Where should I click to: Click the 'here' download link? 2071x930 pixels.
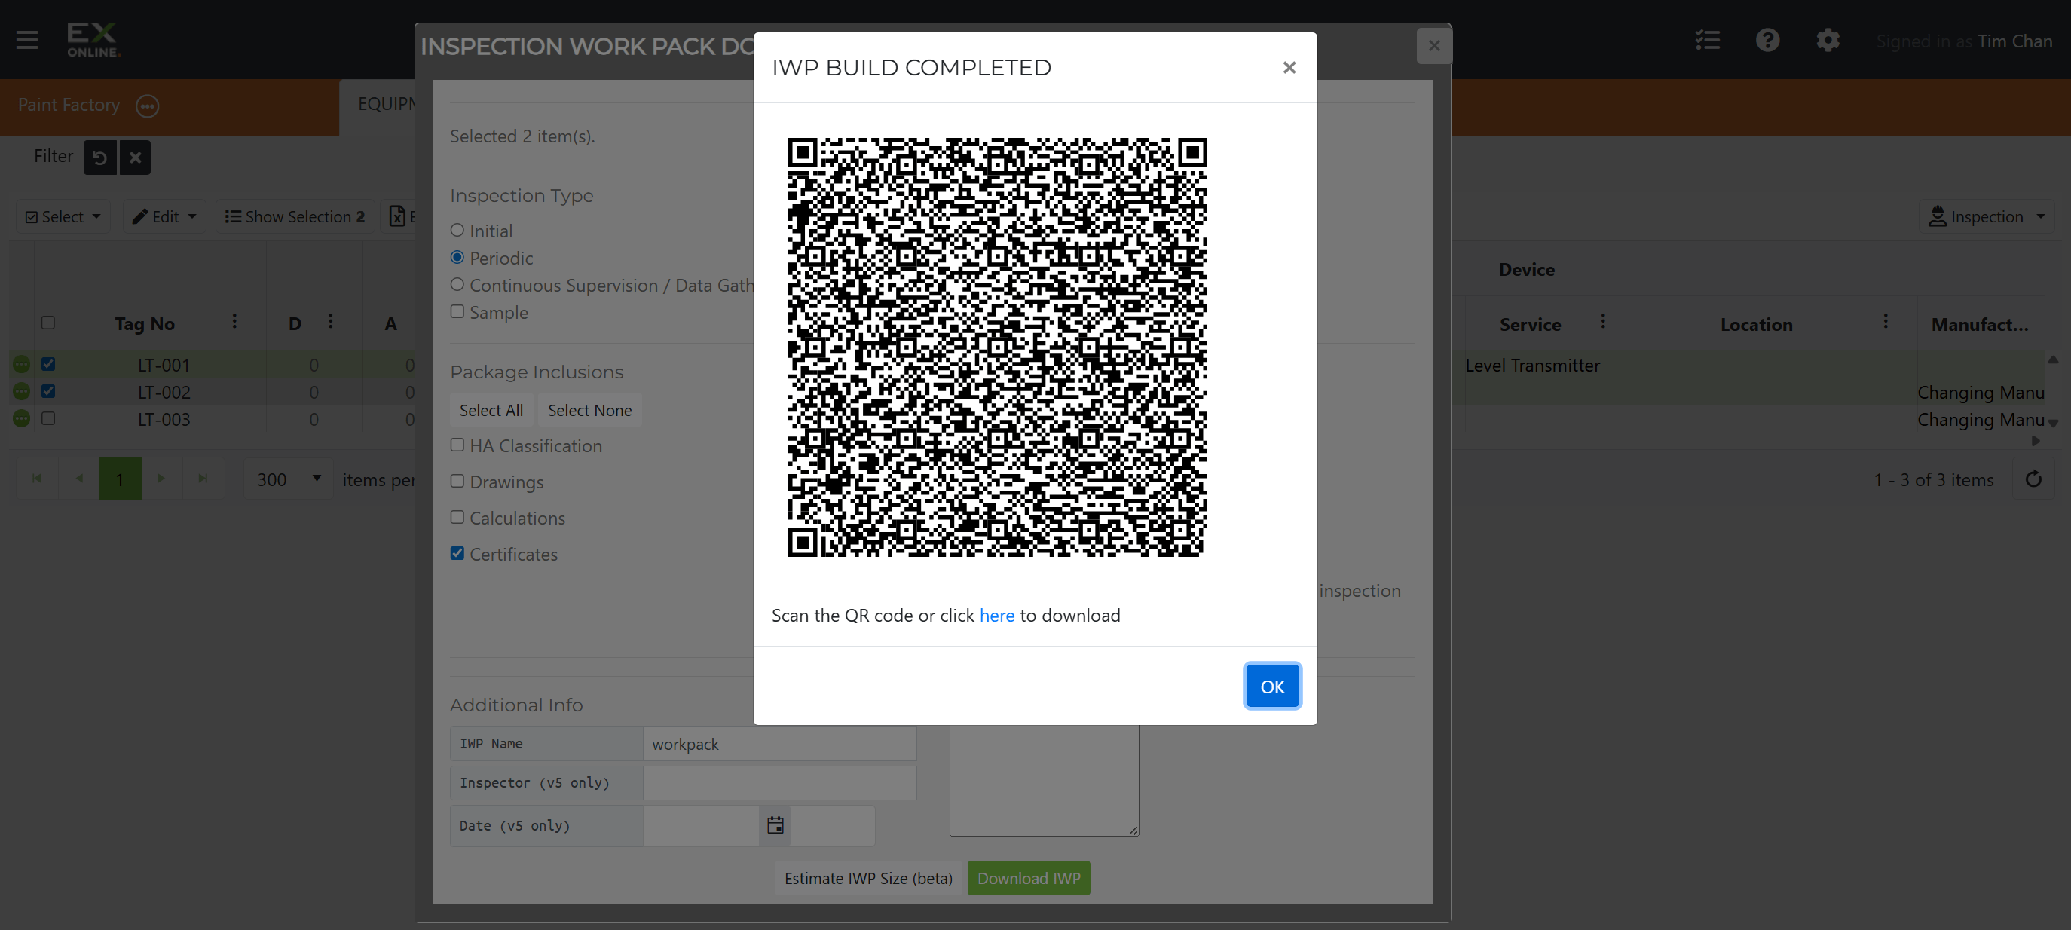(996, 616)
